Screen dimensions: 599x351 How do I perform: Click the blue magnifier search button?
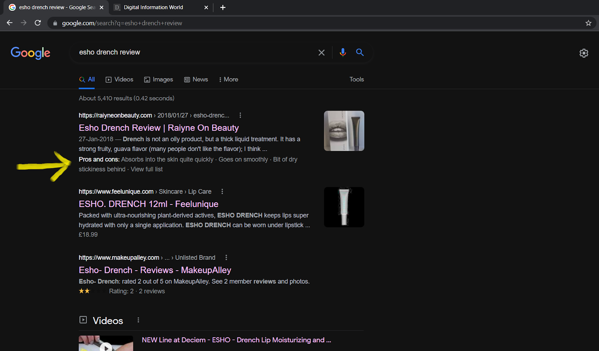pos(360,52)
